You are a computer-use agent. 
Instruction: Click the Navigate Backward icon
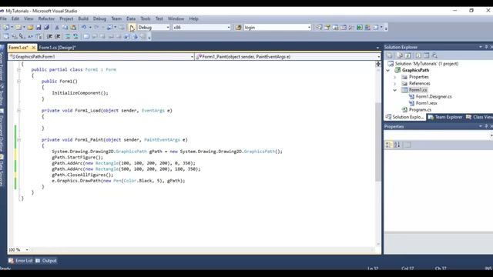click(109, 28)
